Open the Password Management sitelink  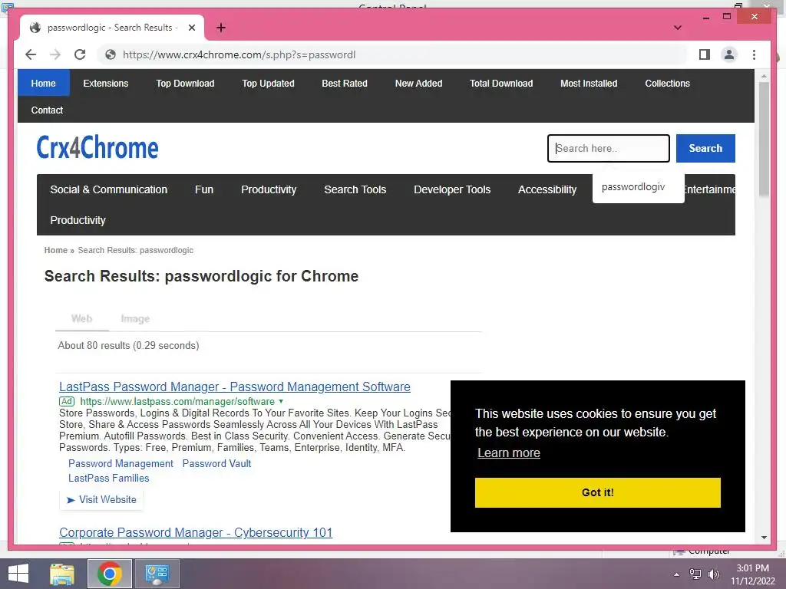pyautogui.click(x=121, y=464)
